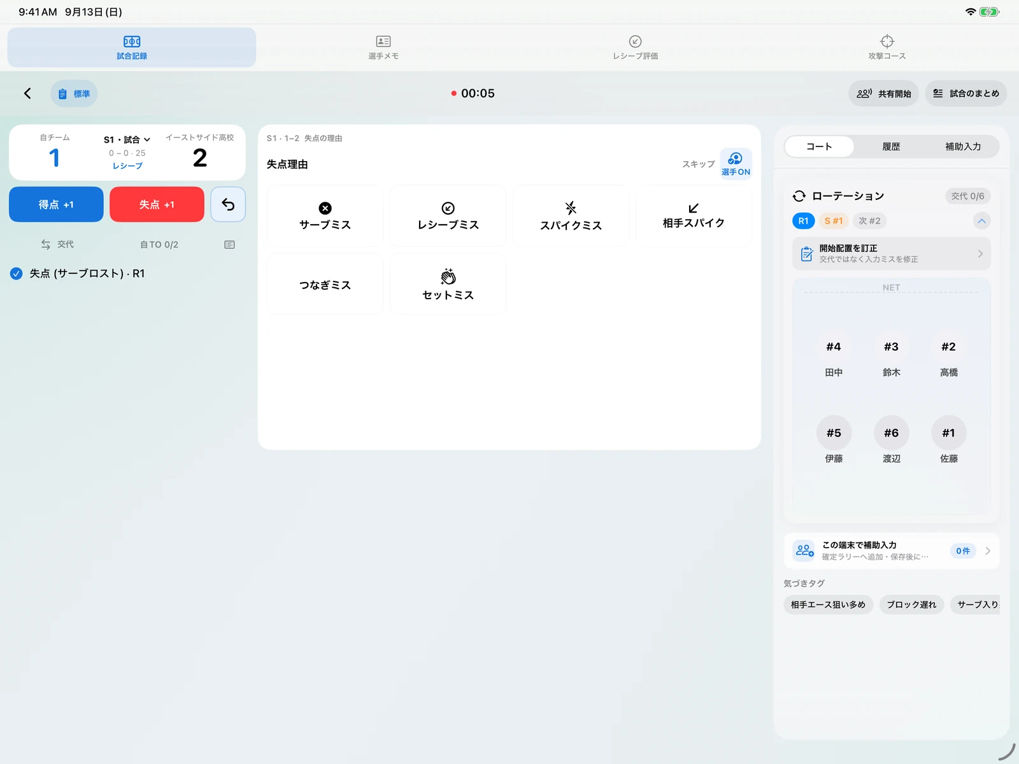Collapse the rotation panel with the up chevron

tap(981, 221)
